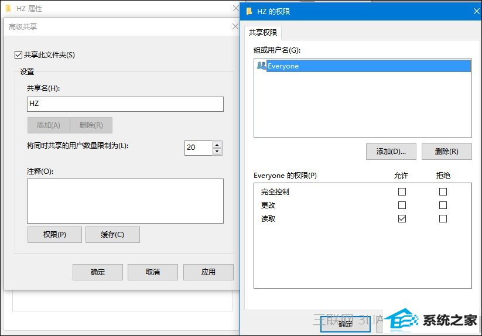The height and width of the screenshot is (336, 482).
Task: Close the HZ 属性 window
Action: click(x=236, y=8)
